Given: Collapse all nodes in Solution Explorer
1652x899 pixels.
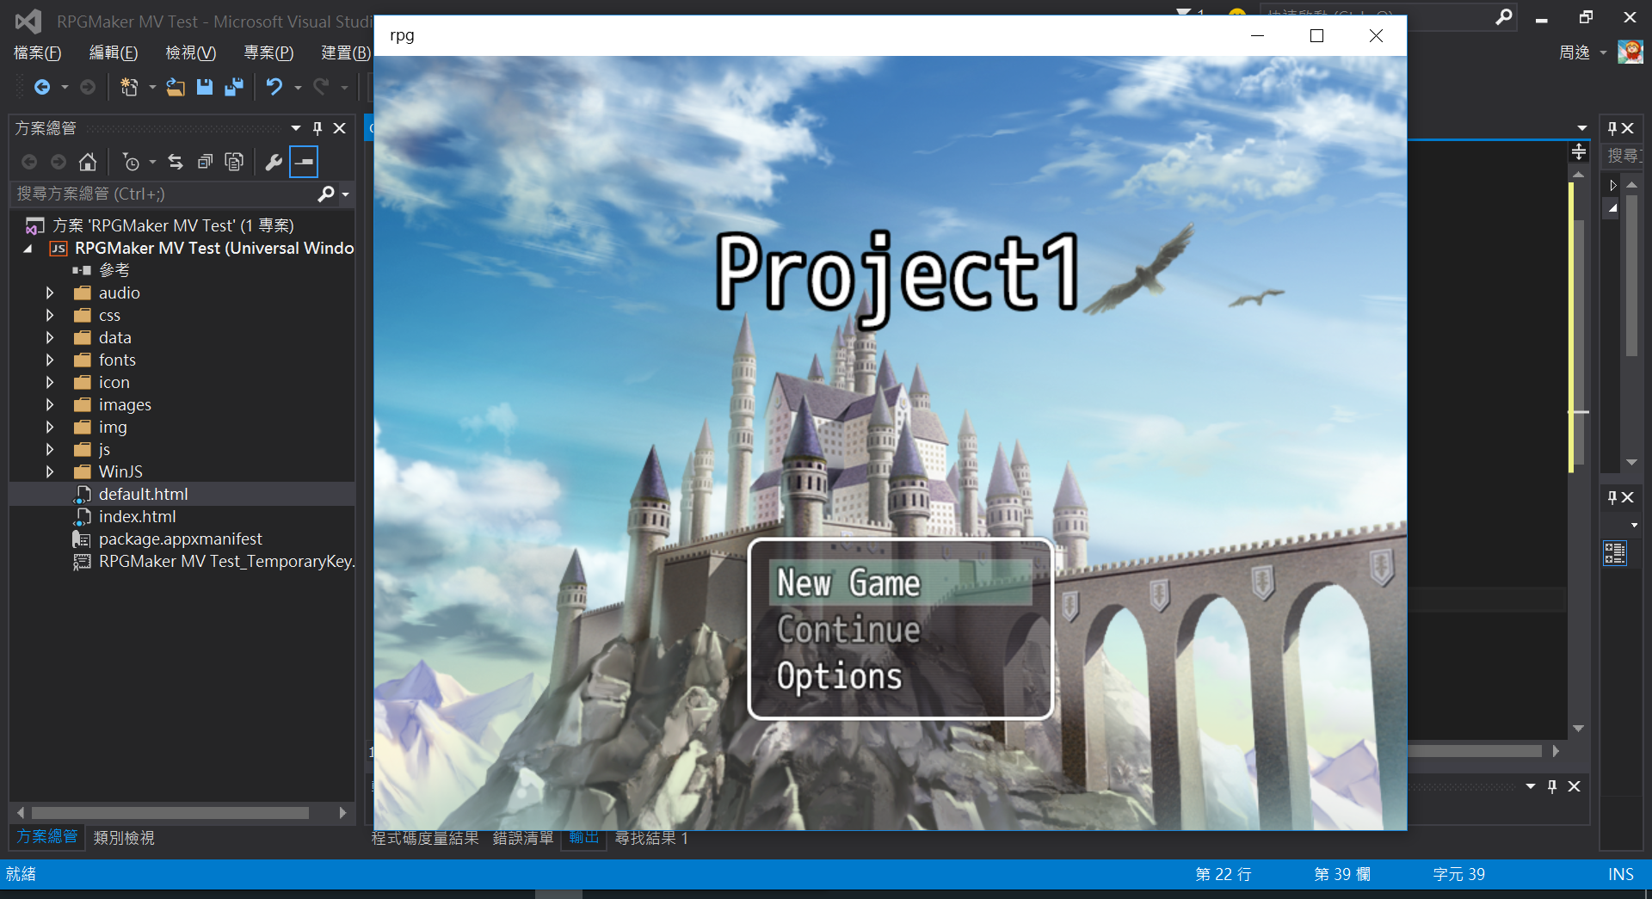Looking at the screenshot, I should pyautogui.click(x=205, y=162).
